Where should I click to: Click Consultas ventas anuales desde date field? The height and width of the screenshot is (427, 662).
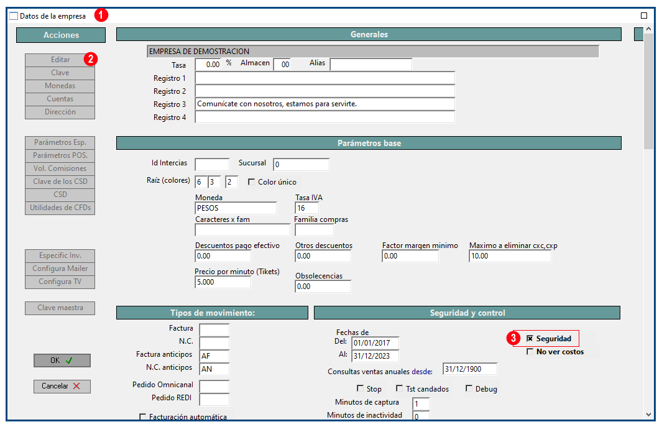470,369
